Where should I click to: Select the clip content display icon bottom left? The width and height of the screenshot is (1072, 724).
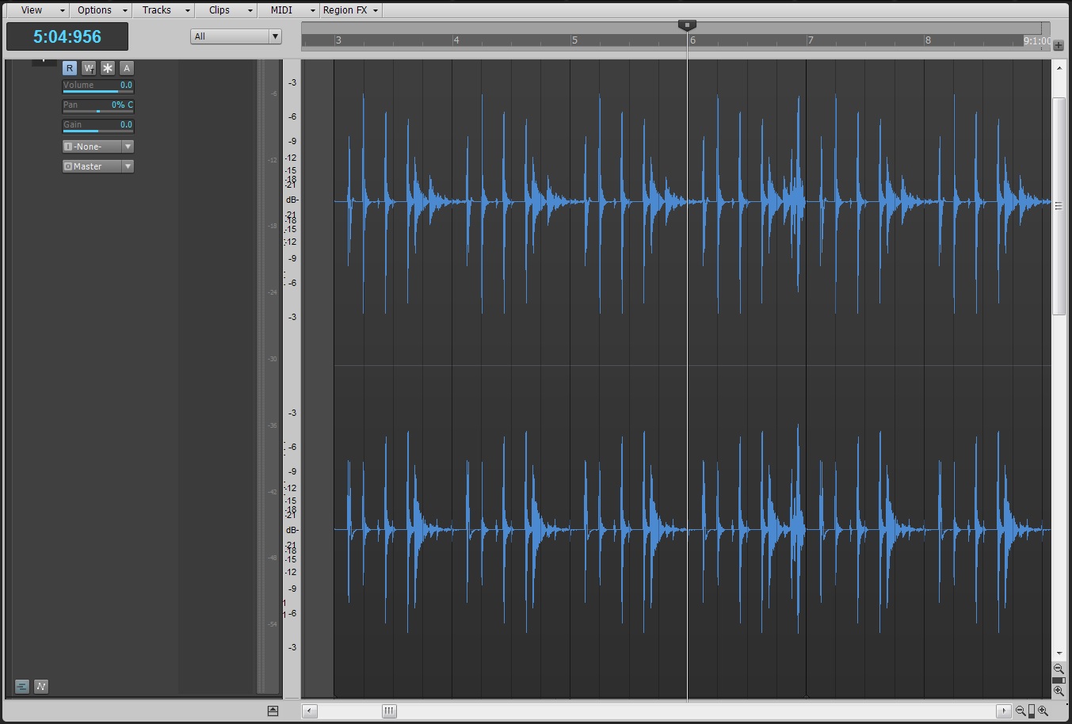(22, 686)
